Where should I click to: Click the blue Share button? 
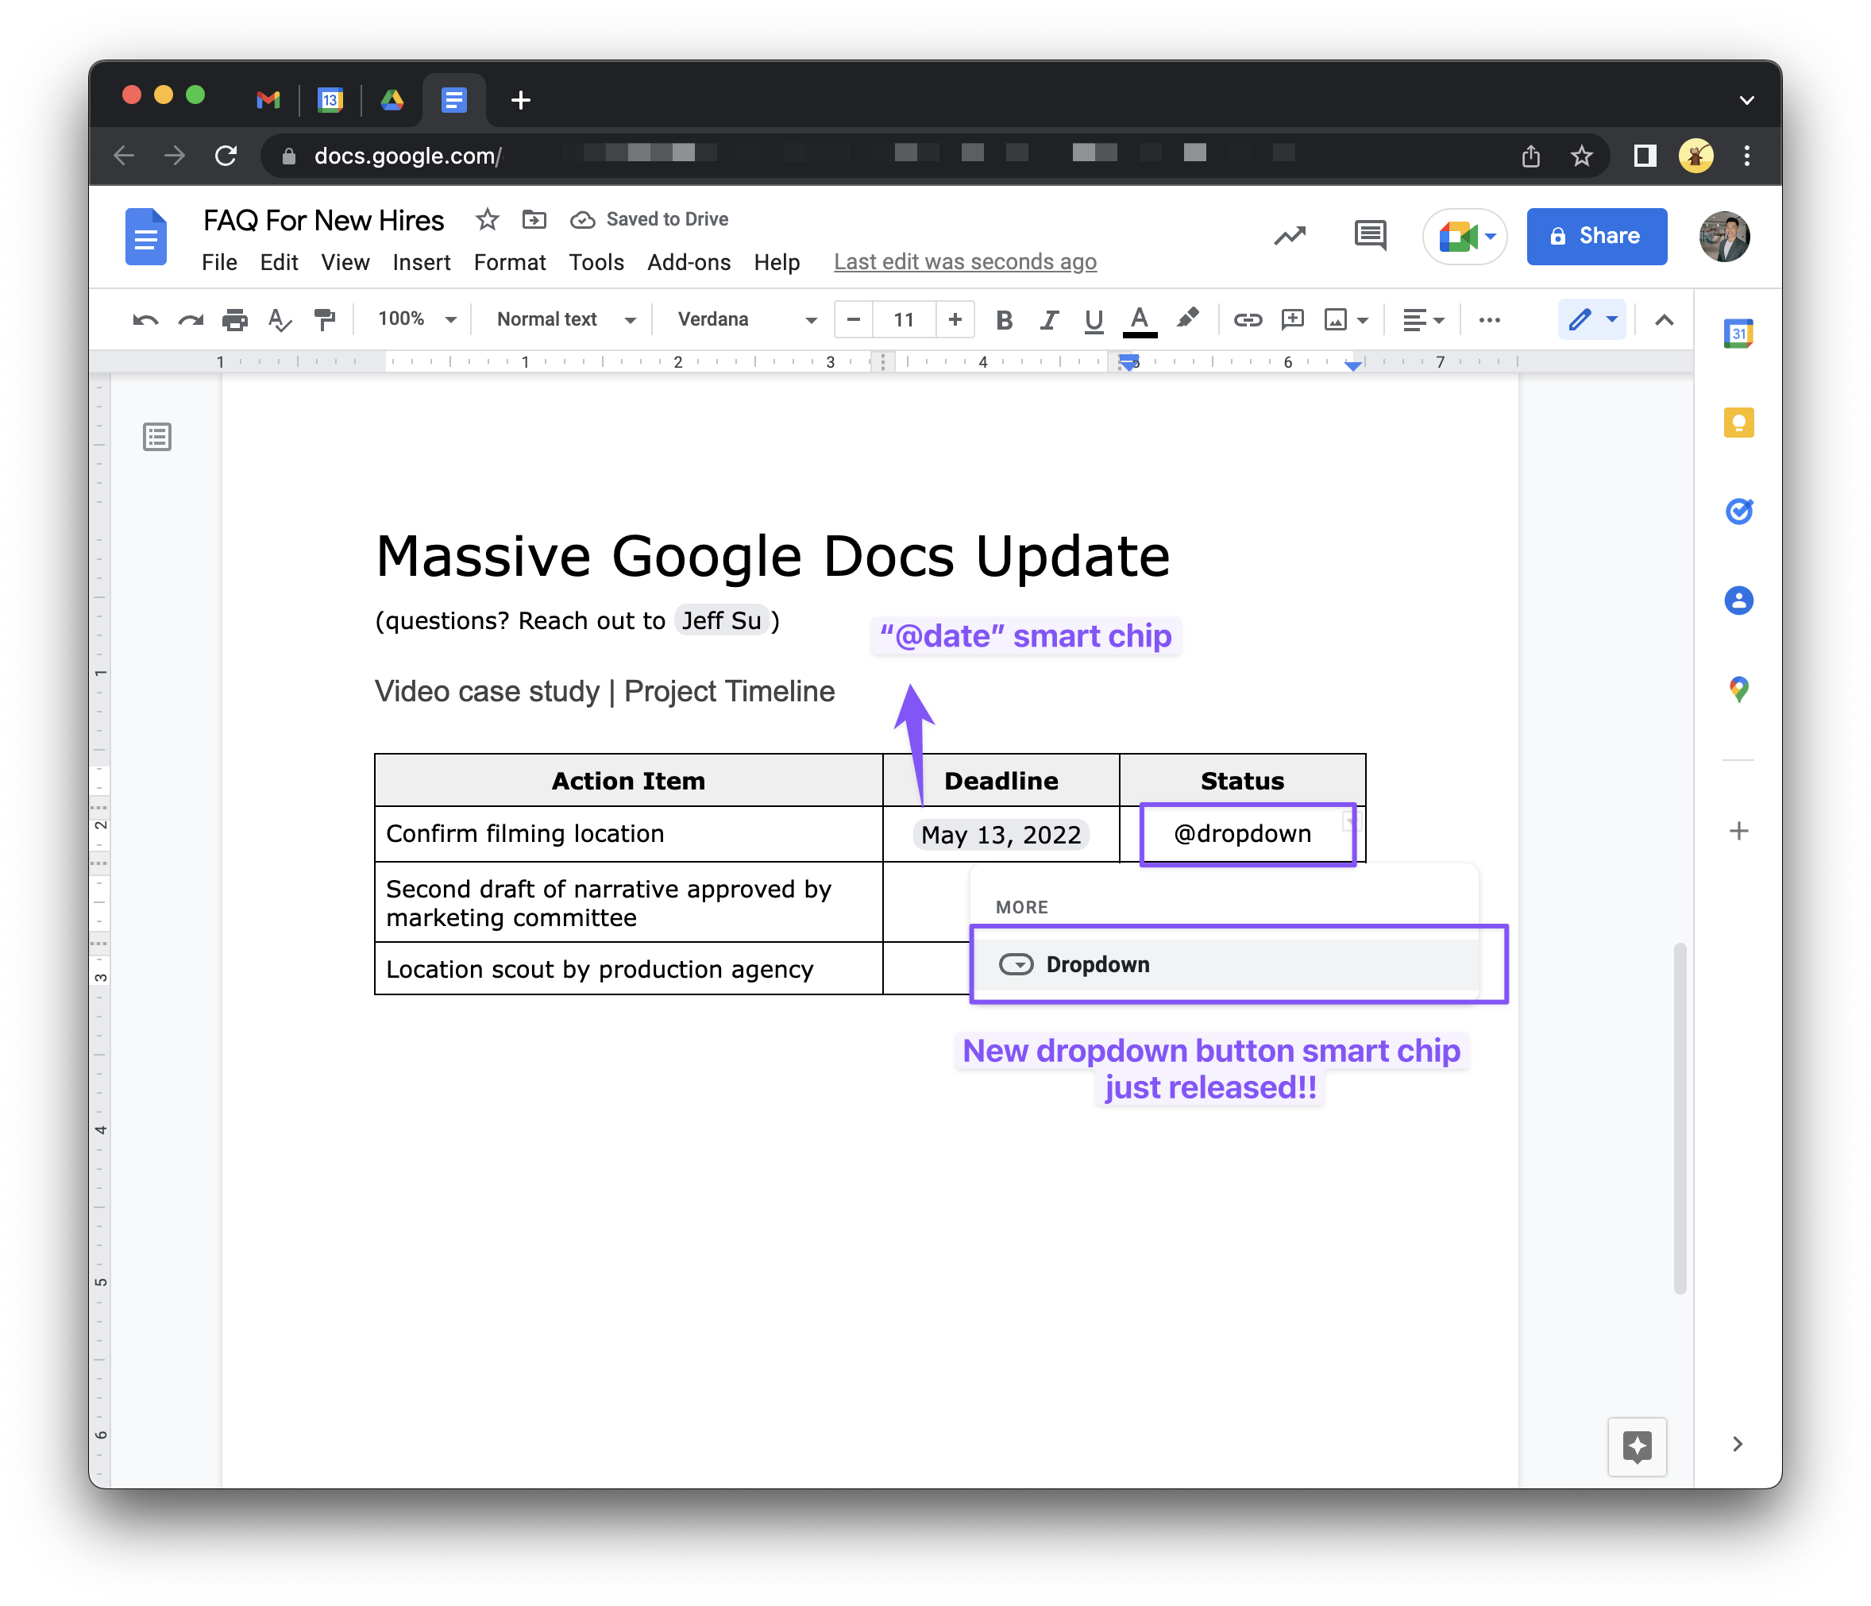(1596, 236)
